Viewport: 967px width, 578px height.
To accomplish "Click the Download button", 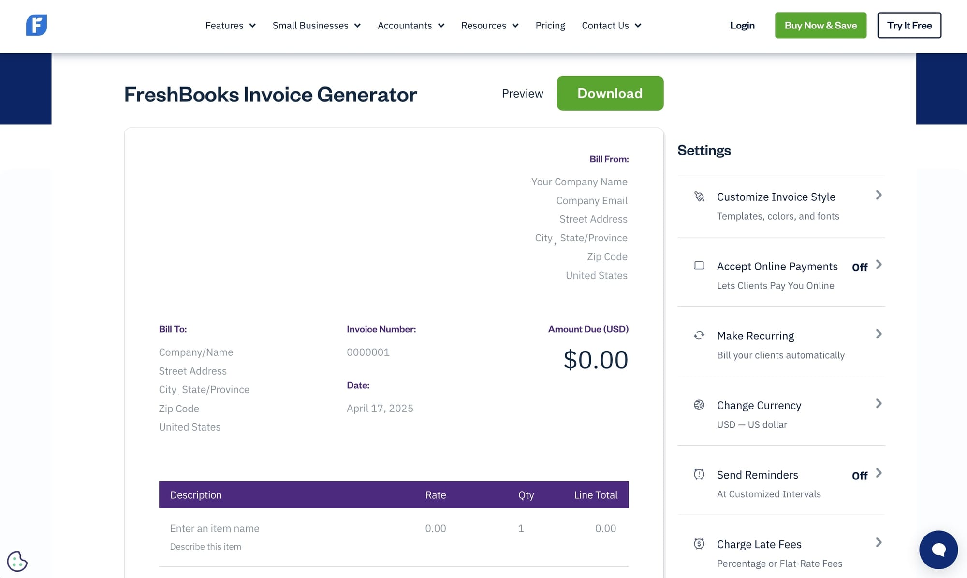I will [610, 93].
